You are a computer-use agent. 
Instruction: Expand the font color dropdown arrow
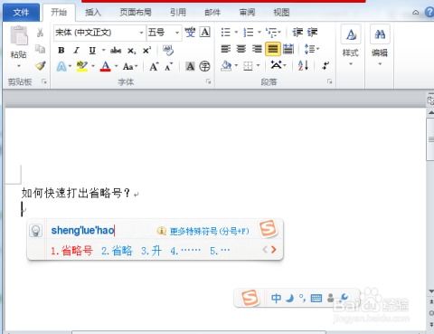[x=117, y=66]
